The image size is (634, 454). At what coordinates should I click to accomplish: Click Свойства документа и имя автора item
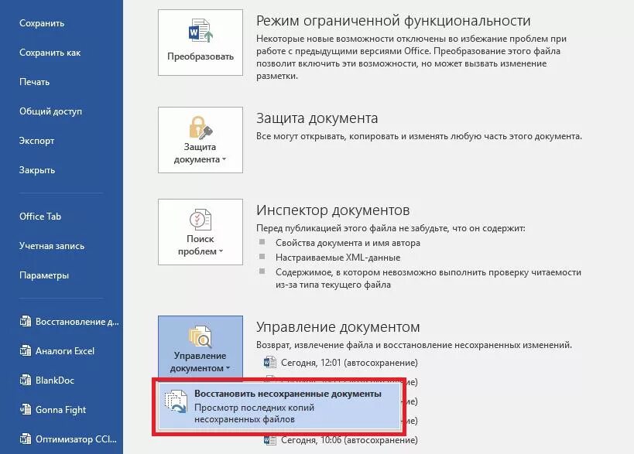tap(348, 243)
